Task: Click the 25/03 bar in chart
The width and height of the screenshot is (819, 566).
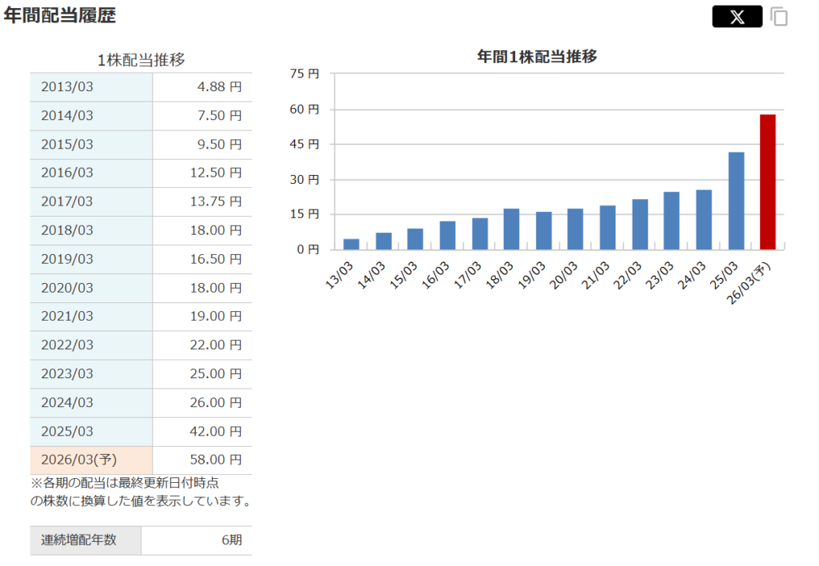Action: tap(736, 201)
